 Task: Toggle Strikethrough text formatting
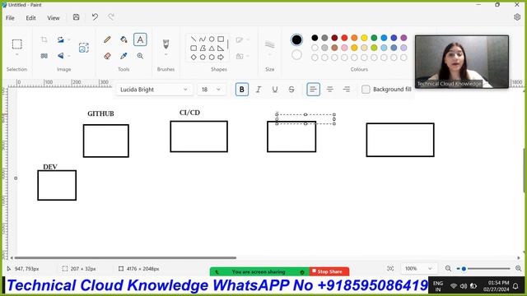pyautogui.click(x=291, y=90)
